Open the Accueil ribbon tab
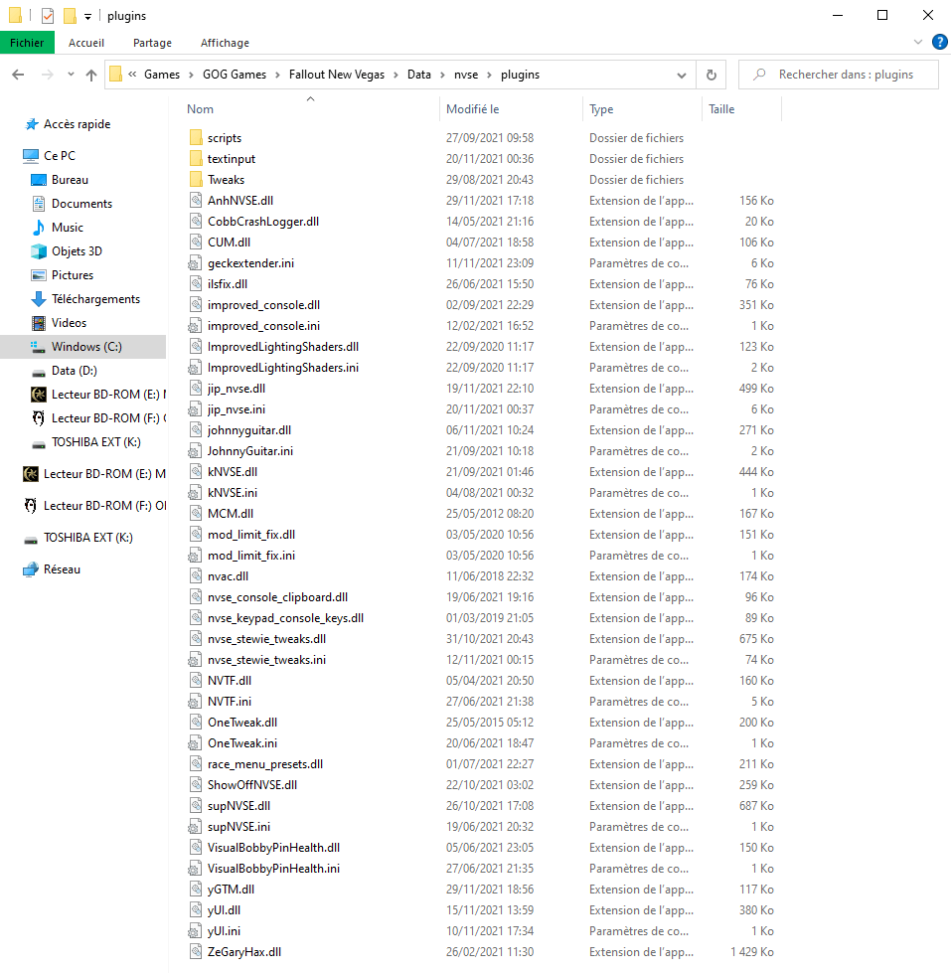952x973 pixels. click(x=86, y=43)
